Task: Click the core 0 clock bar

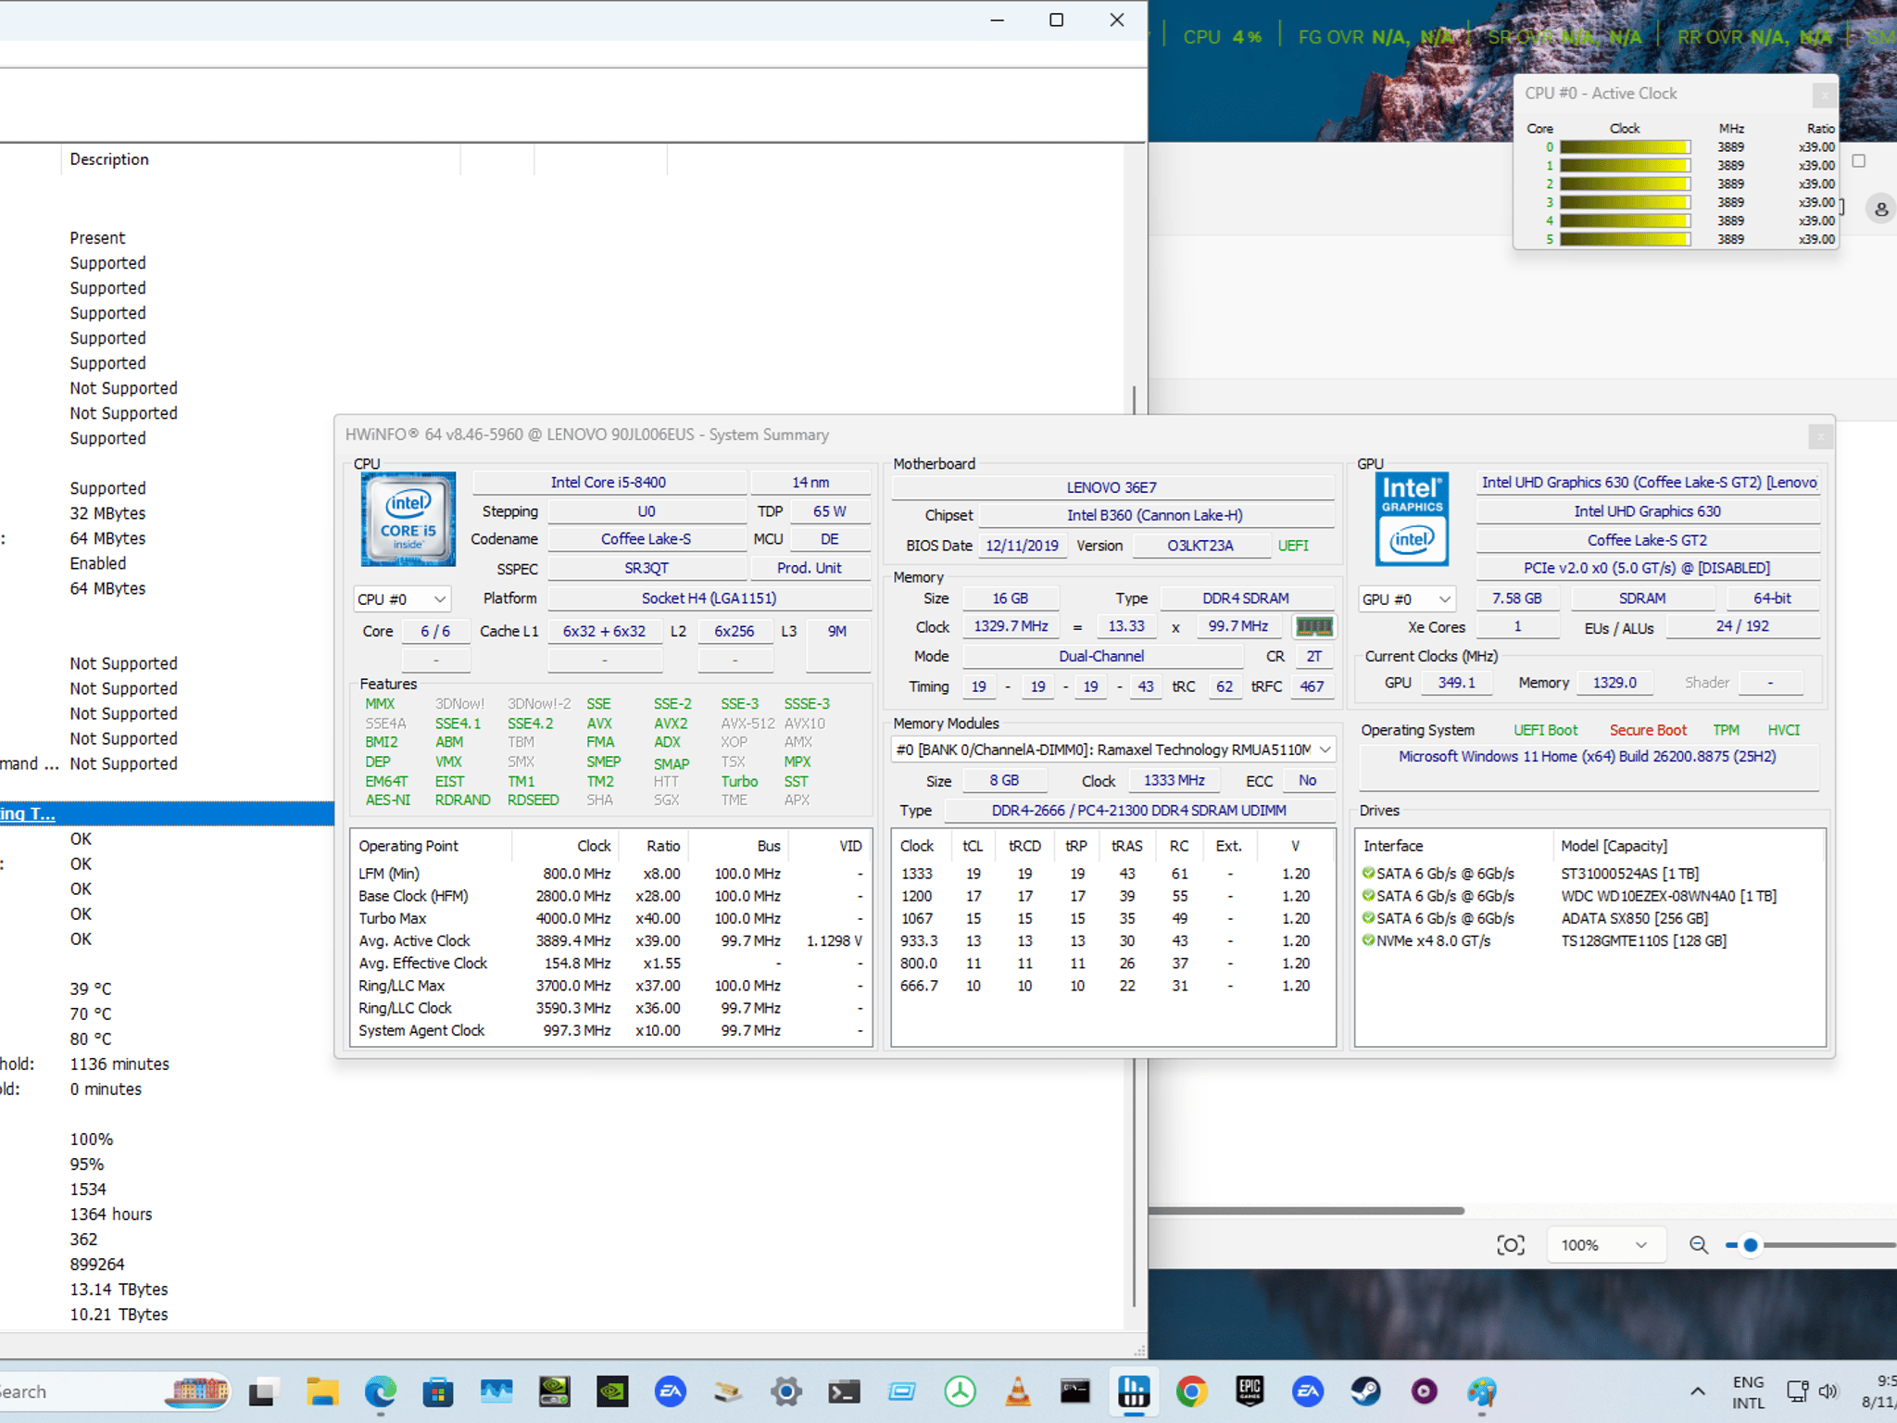Action: (1625, 147)
